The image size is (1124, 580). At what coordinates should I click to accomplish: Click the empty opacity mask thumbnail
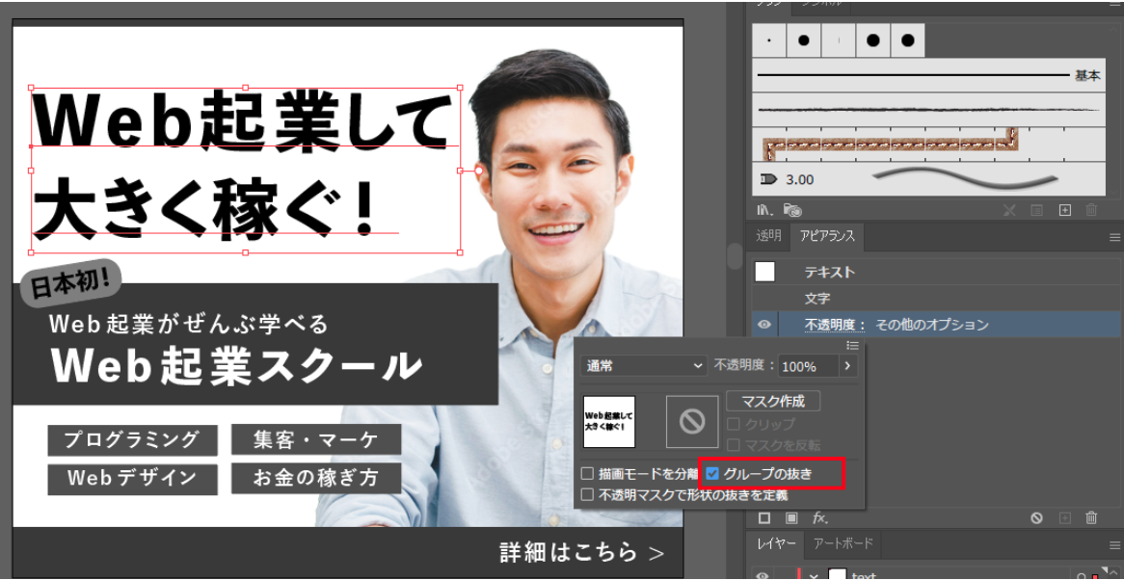[692, 422]
